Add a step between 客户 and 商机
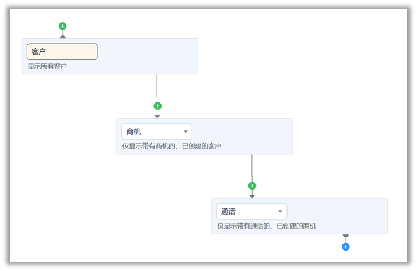 pos(157,106)
